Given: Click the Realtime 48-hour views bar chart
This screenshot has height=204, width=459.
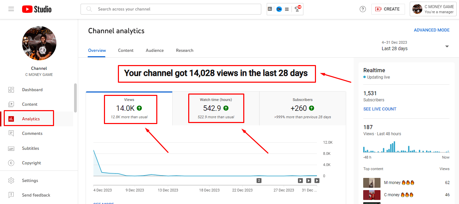Looking at the screenshot, I should click(x=406, y=147).
